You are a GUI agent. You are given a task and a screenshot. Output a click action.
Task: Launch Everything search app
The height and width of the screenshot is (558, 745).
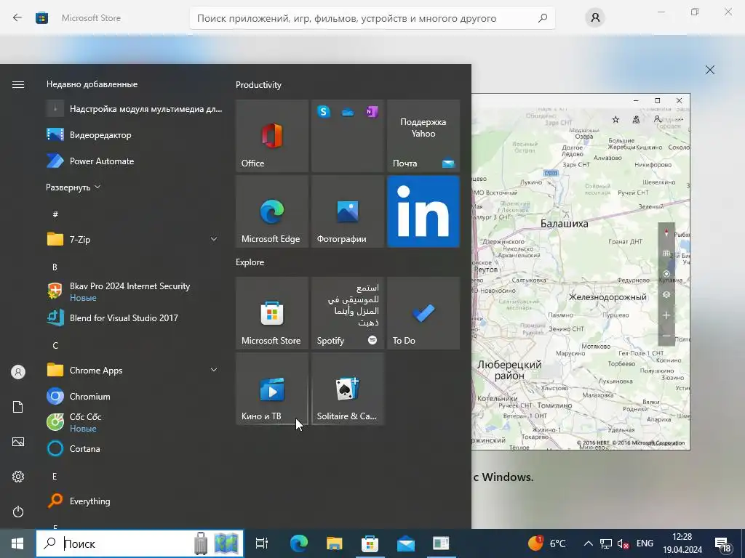click(x=134, y=501)
